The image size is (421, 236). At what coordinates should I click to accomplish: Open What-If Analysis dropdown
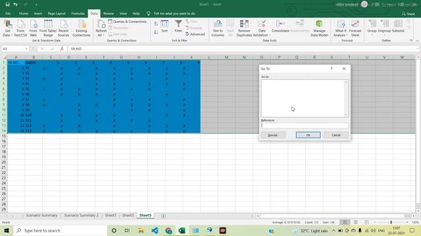point(341,28)
